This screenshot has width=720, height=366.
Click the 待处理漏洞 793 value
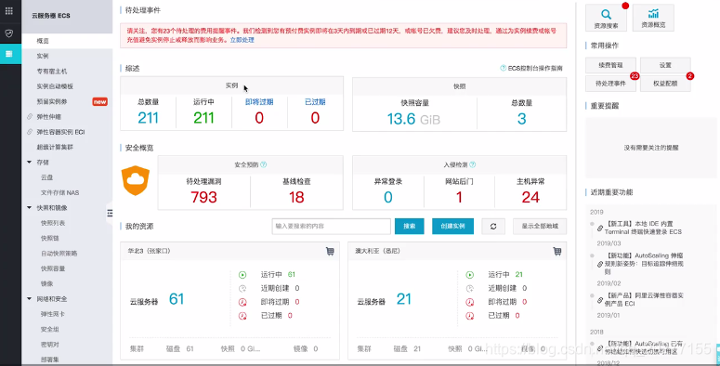(203, 197)
